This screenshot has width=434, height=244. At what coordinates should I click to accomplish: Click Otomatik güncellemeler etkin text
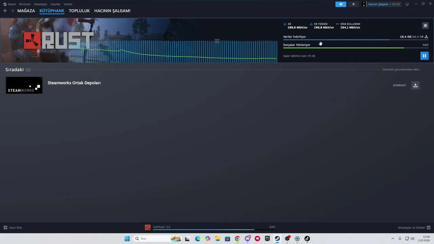401,69
